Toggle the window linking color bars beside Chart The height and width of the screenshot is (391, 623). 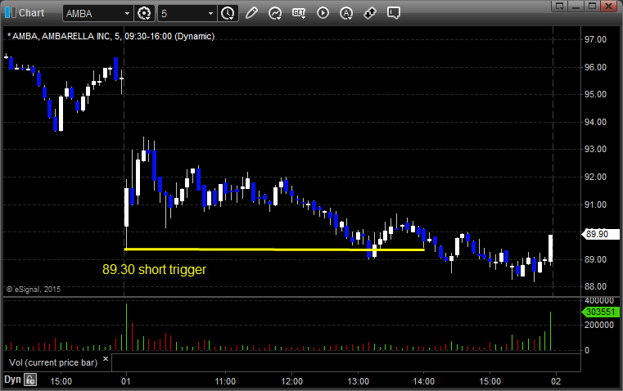click(10, 13)
